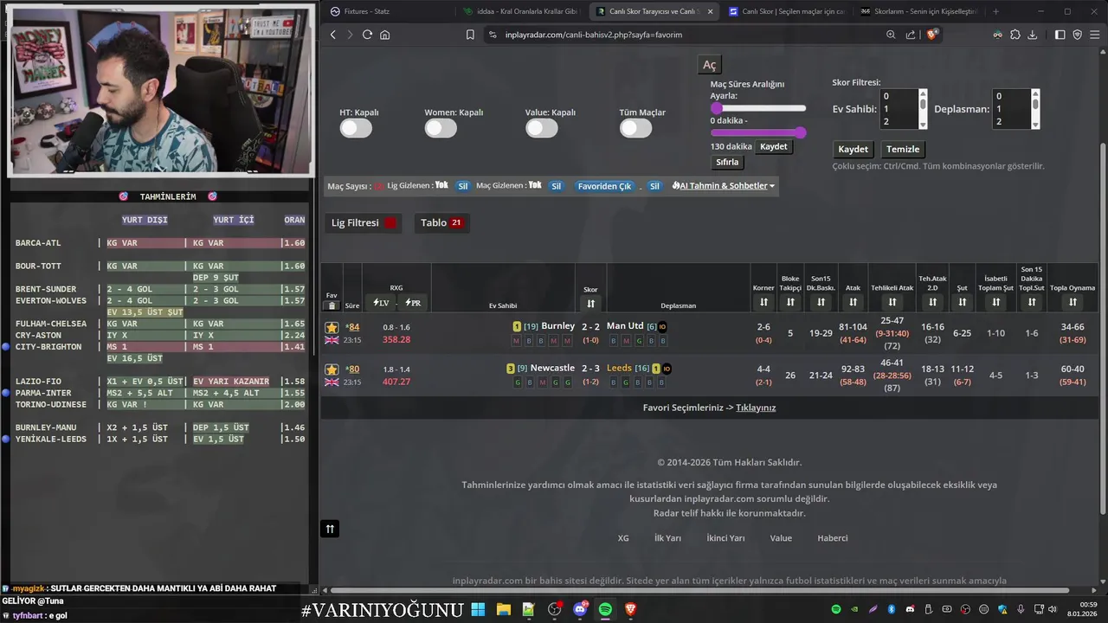Open Brave browser taskbar icon
Image resolution: width=1108 pixels, height=623 pixels.
click(x=631, y=609)
